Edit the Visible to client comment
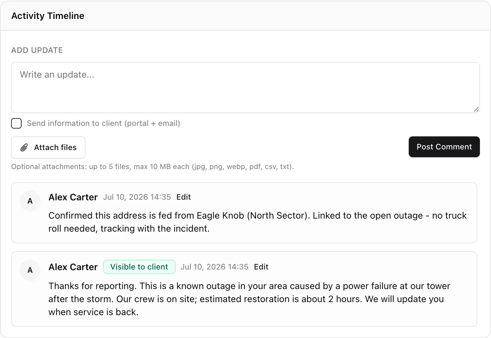Screen dimensions: 491x338 pyautogui.click(x=261, y=267)
